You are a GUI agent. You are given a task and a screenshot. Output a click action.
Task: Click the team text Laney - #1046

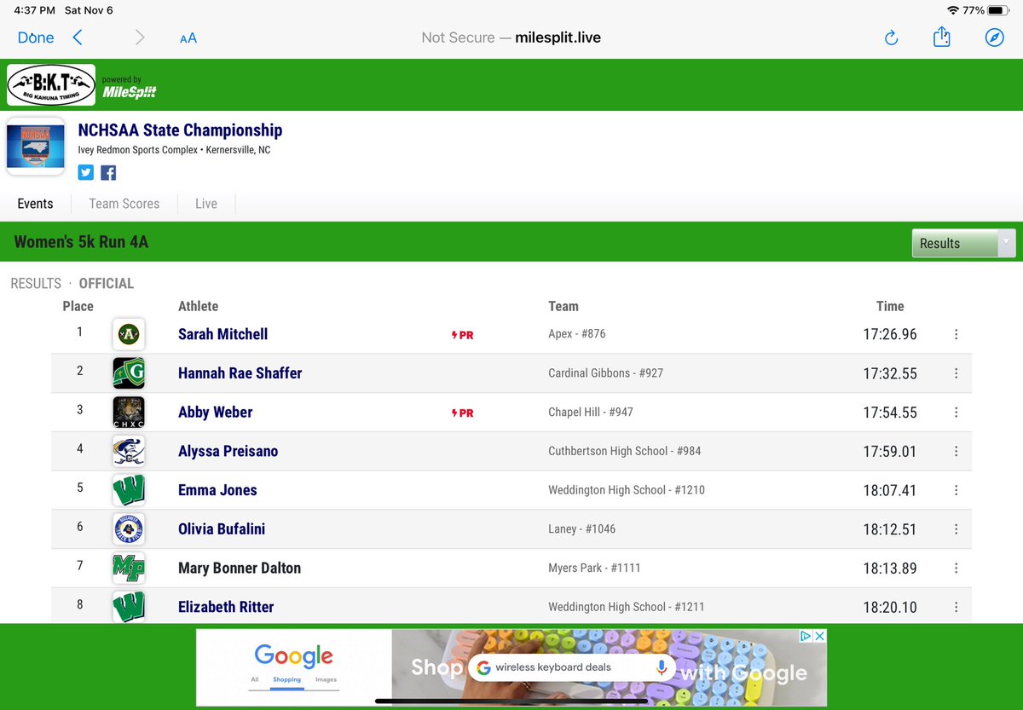pyautogui.click(x=582, y=529)
